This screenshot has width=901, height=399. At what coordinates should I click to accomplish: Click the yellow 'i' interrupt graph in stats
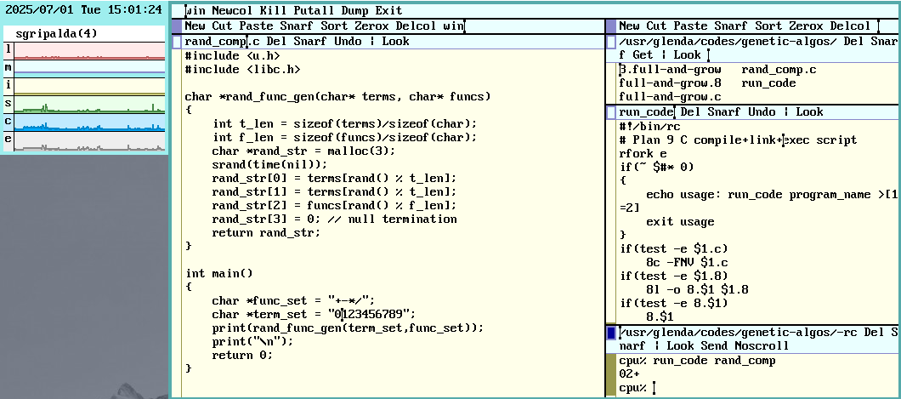click(89, 86)
